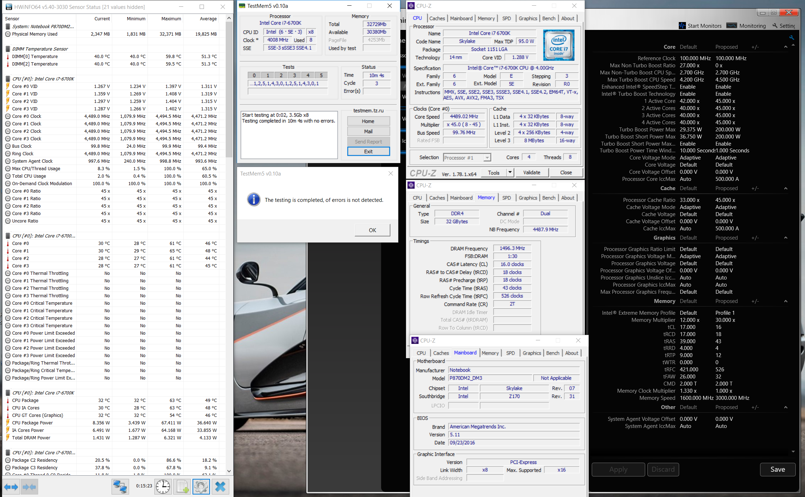805x497 pixels.
Task: Collapse the Memory section chevron in XTU
Action: 785,301
